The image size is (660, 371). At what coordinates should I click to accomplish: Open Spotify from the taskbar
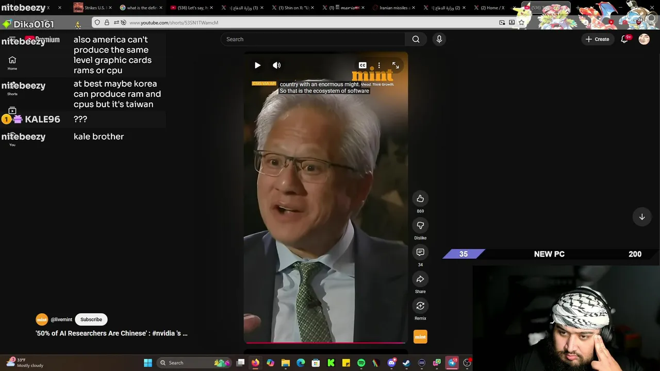click(361, 363)
